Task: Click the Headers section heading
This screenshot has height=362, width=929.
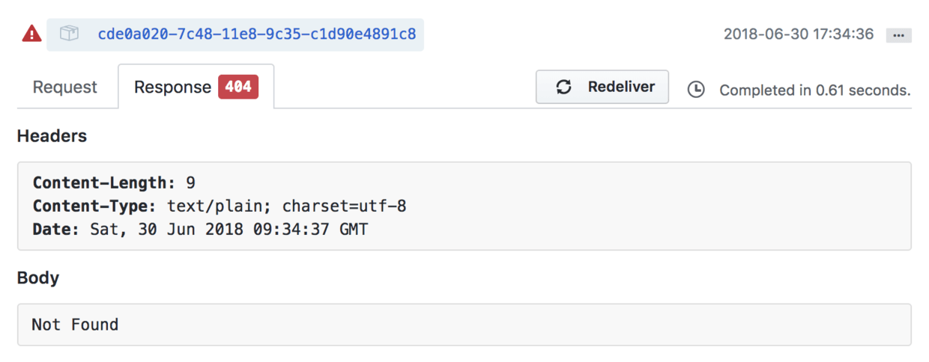Action: [x=52, y=136]
